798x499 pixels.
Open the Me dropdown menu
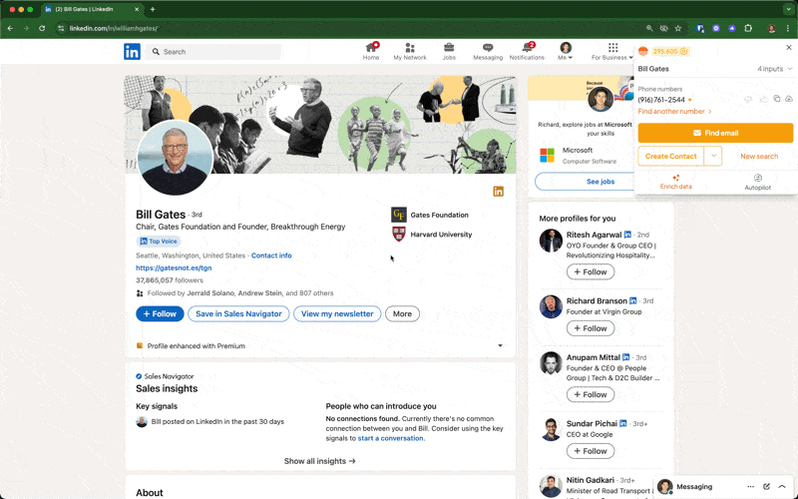tap(566, 52)
